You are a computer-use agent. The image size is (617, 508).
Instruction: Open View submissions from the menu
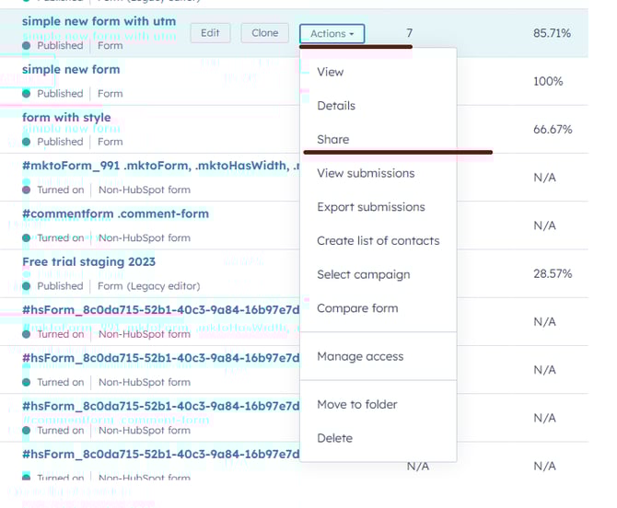366,173
